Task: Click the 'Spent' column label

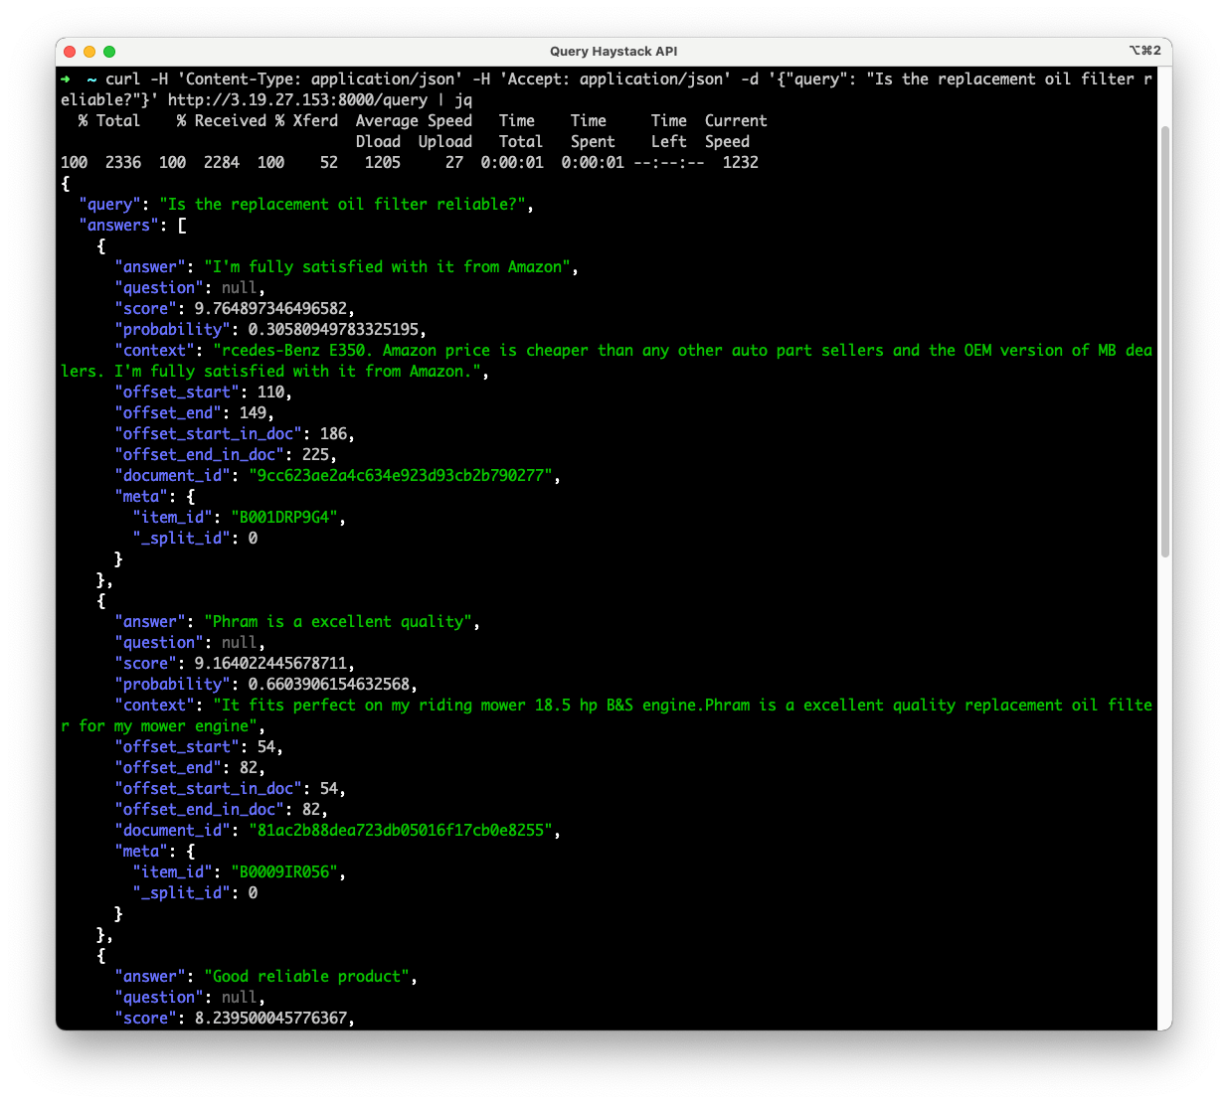Action: (593, 142)
